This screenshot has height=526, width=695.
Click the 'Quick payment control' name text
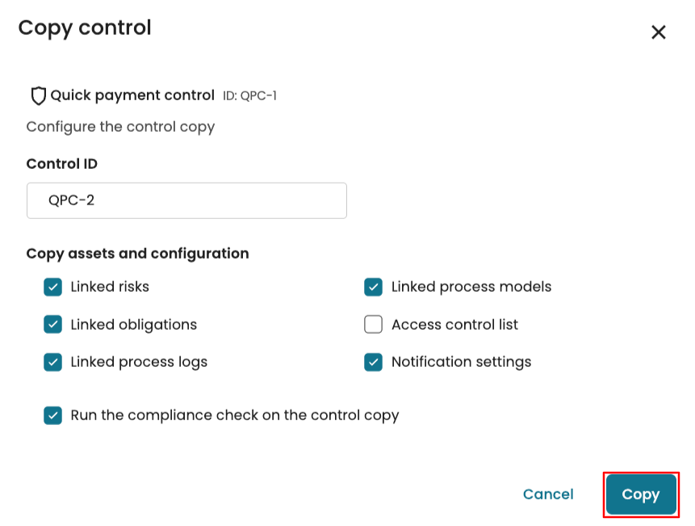(132, 96)
